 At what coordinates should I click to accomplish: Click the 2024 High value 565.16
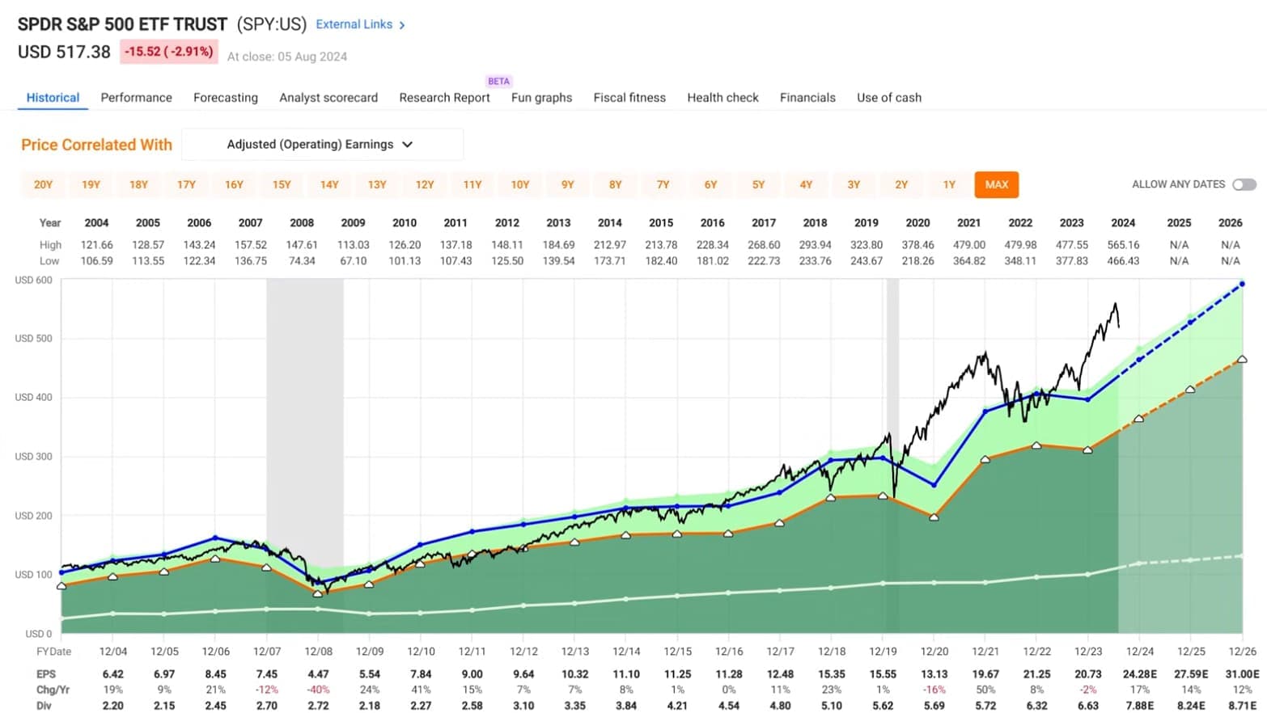[1123, 244]
